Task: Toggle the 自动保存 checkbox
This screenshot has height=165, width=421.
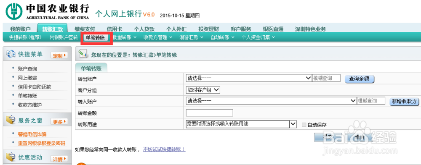Action: pyautogui.click(x=304, y=125)
